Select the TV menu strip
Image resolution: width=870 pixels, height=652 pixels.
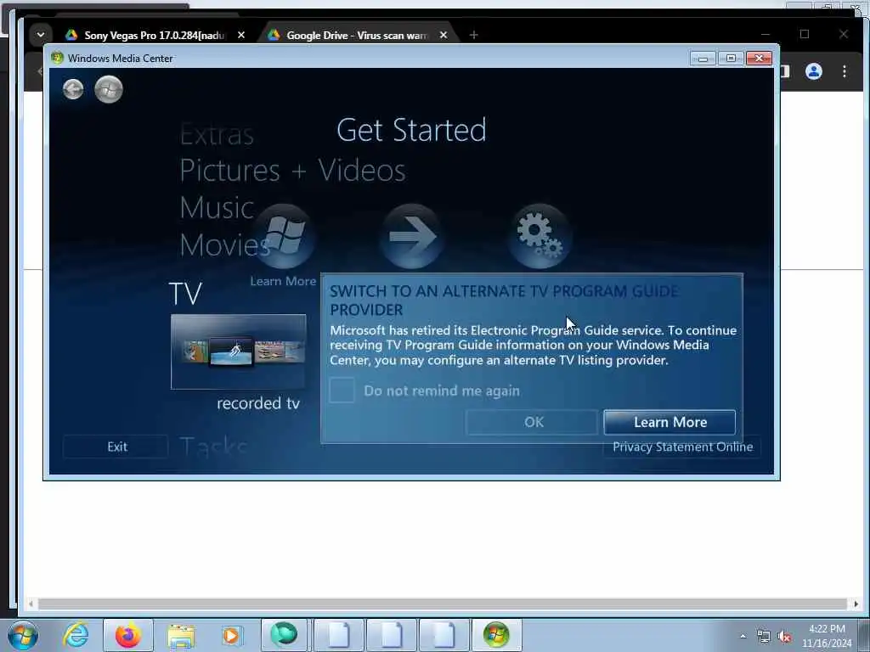click(184, 294)
